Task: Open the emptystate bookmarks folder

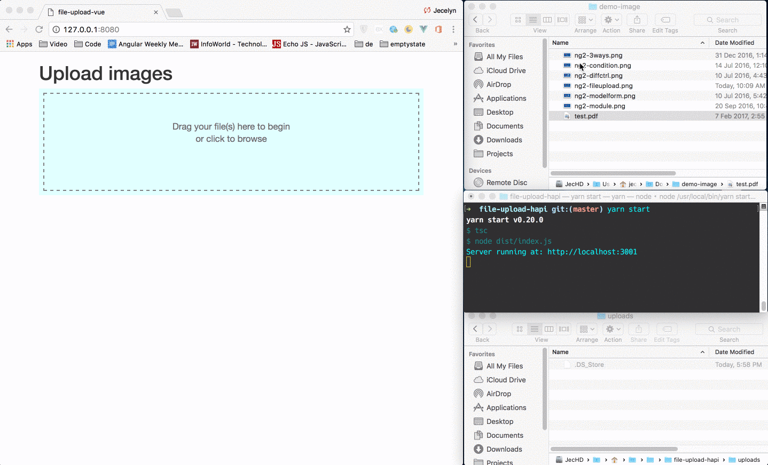Action: 403,44
